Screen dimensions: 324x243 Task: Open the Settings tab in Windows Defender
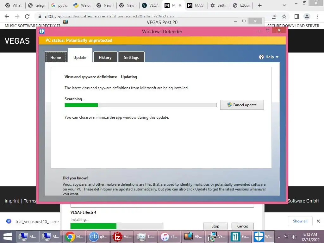[x=131, y=57]
